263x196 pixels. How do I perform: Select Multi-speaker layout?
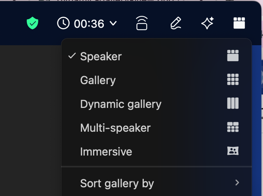point(115,128)
